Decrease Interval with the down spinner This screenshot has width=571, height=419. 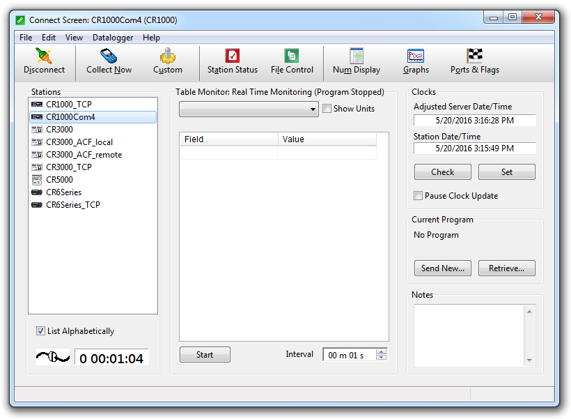381,358
